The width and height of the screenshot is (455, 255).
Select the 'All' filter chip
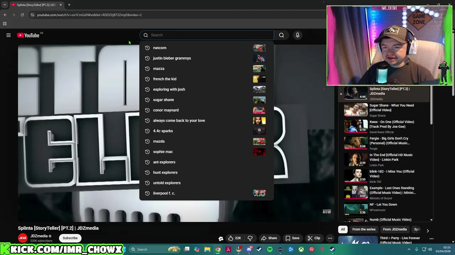[343, 229]
